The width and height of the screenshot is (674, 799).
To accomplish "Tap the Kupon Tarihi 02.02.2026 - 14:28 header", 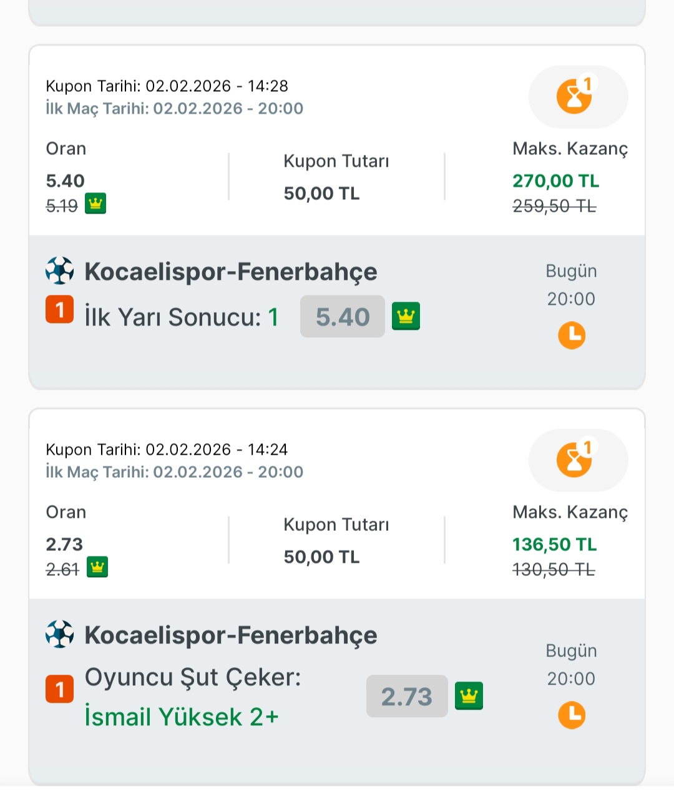I will click(167, 86).
